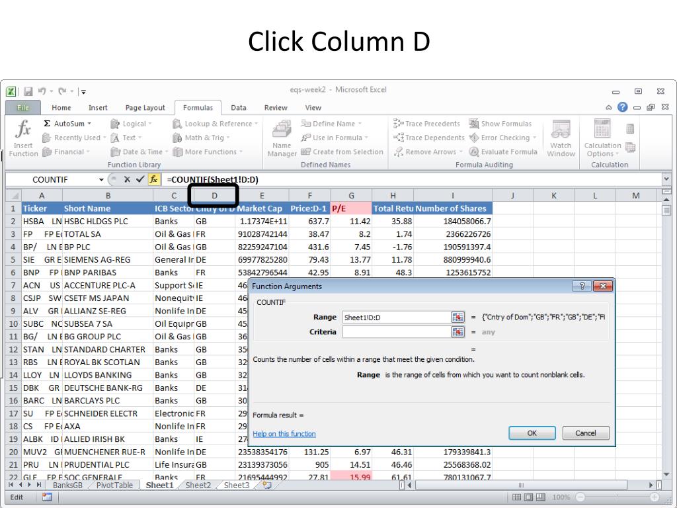Switch to the Sheet2 sheet tab

click(x=198, y=485)
